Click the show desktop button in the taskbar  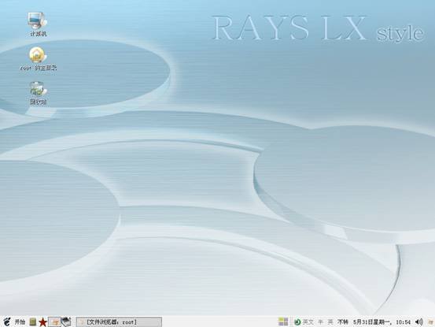coord(54,322)
